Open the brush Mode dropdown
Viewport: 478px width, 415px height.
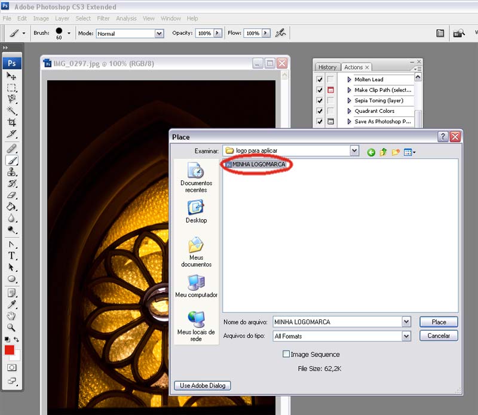159,33
